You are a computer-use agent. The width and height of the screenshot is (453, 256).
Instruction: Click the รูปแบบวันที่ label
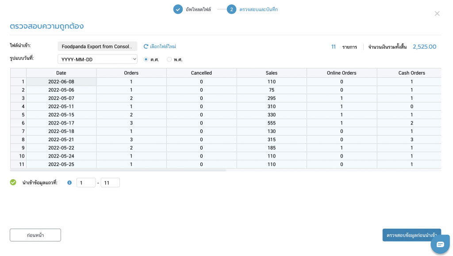pos(22,58)
